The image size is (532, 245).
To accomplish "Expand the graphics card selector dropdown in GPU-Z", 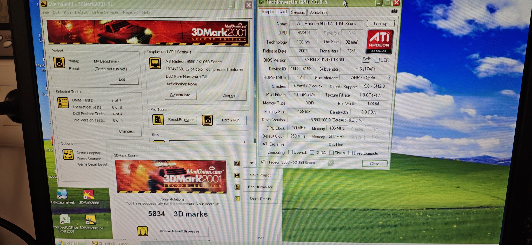I will (330, 163).
